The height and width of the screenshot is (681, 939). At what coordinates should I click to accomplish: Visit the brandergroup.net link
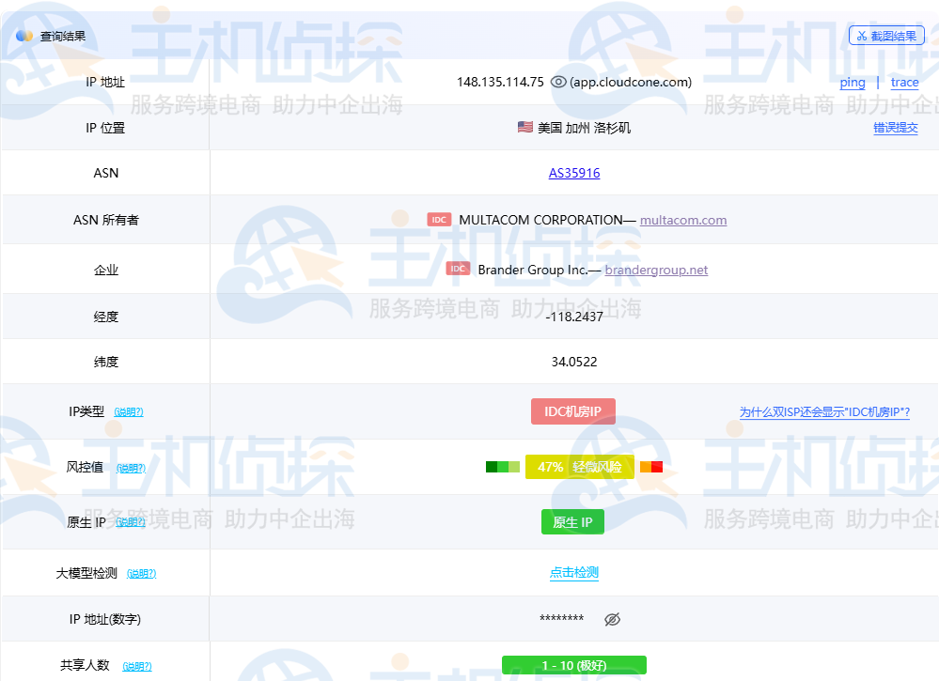point(656,270)
